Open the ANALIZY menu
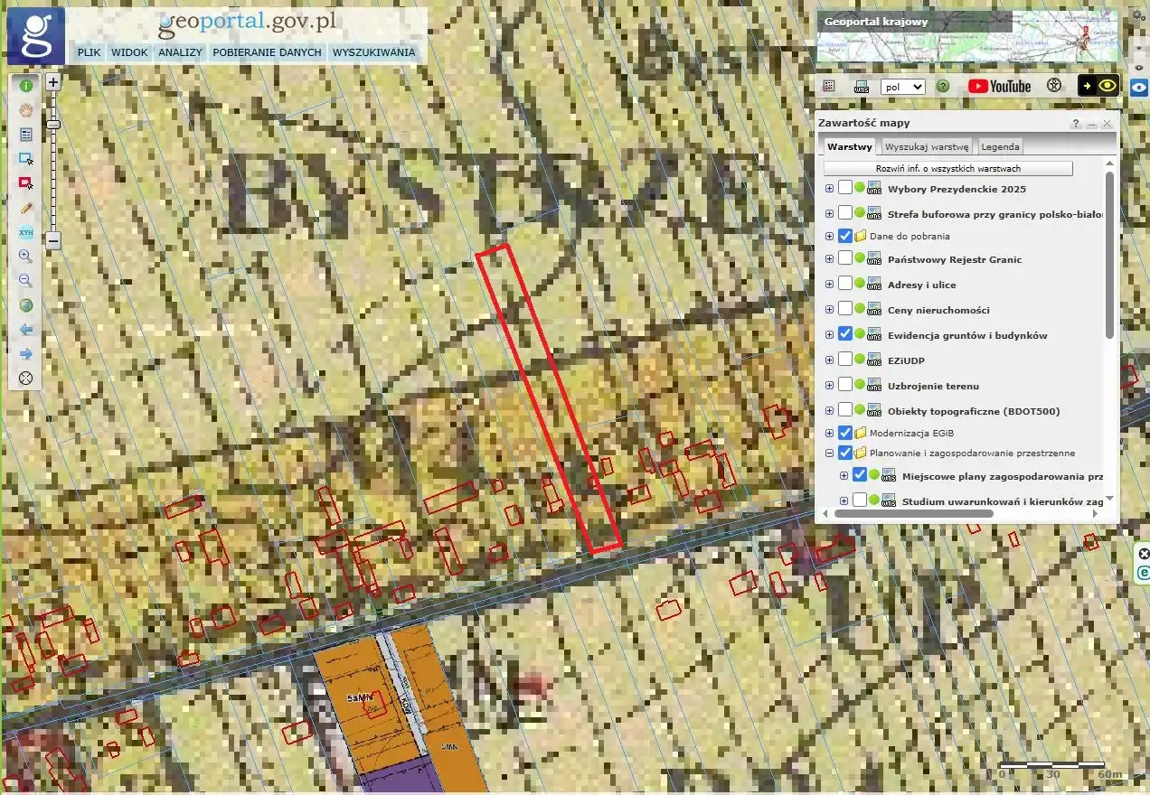Viewport: 1150px width, 795px height. pyautogui.click(x=180, y=52)
